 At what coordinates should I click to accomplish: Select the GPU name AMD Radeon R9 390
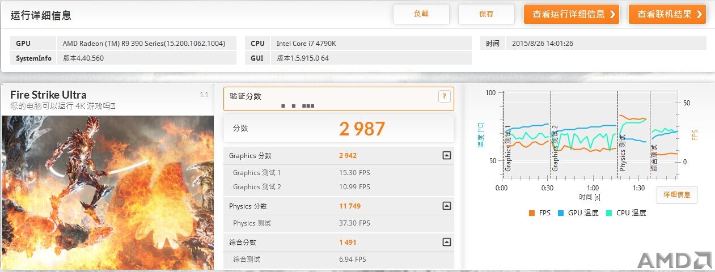coord(144,44)
